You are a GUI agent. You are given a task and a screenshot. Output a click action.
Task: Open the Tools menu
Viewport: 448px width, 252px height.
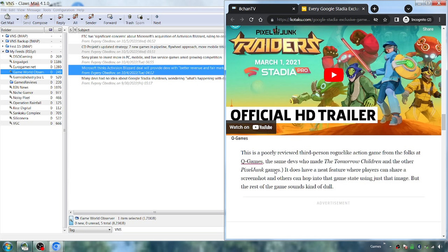[x=47, y=10]
